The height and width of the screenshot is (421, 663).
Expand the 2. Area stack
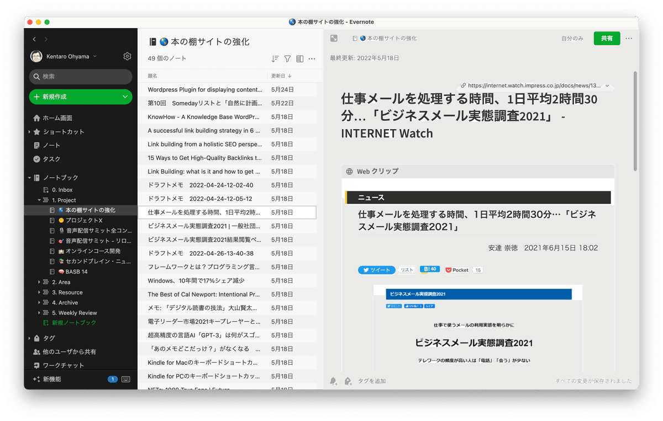(x=39, y=282)
